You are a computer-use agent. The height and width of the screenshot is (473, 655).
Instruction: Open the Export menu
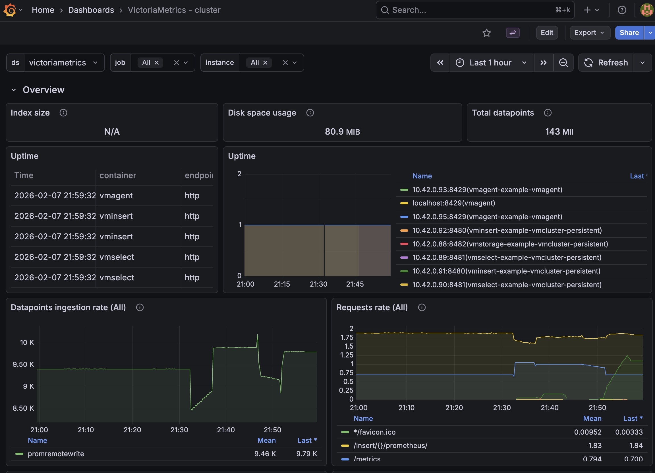[x=589, y=33]
